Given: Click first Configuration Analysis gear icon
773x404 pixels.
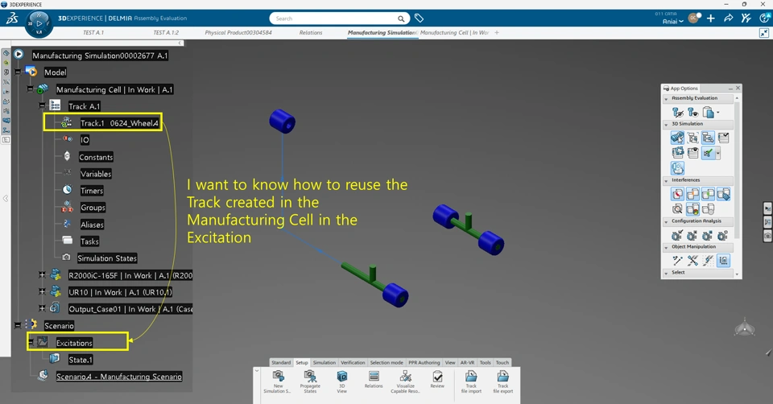Looking at the screenshot, I should (678, 235).
